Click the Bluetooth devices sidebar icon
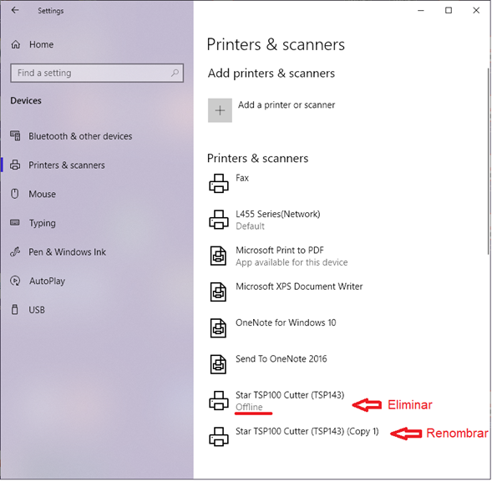The image size is (492, 482). point(15,136)
